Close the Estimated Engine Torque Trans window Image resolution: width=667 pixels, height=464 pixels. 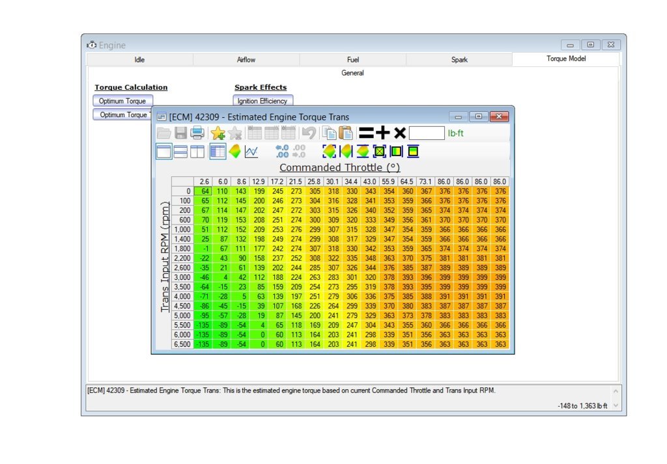click(x=499, y=116)
